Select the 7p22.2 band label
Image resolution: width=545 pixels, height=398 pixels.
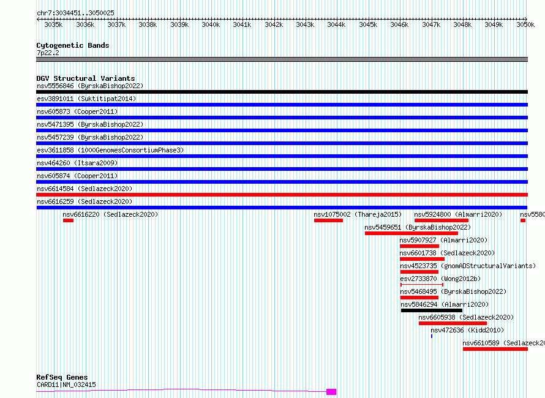[x=48, y=53]
